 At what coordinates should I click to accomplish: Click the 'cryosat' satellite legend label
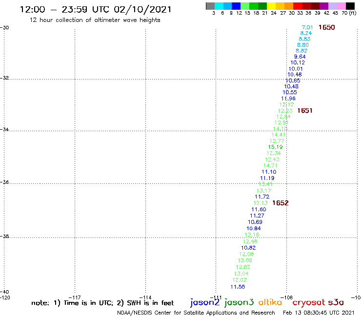point(309,302)
